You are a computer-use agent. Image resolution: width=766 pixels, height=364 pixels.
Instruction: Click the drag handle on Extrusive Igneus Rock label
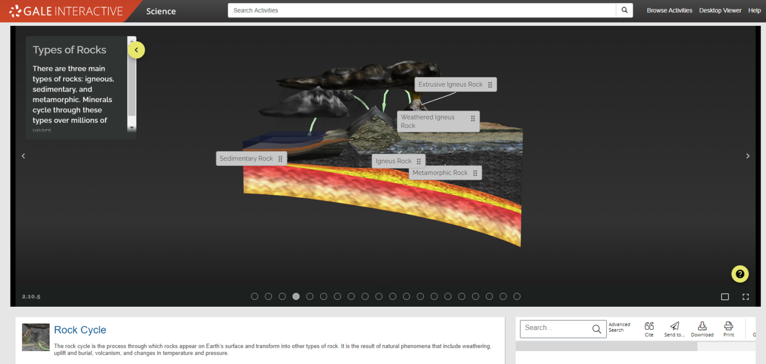(491, 84)
